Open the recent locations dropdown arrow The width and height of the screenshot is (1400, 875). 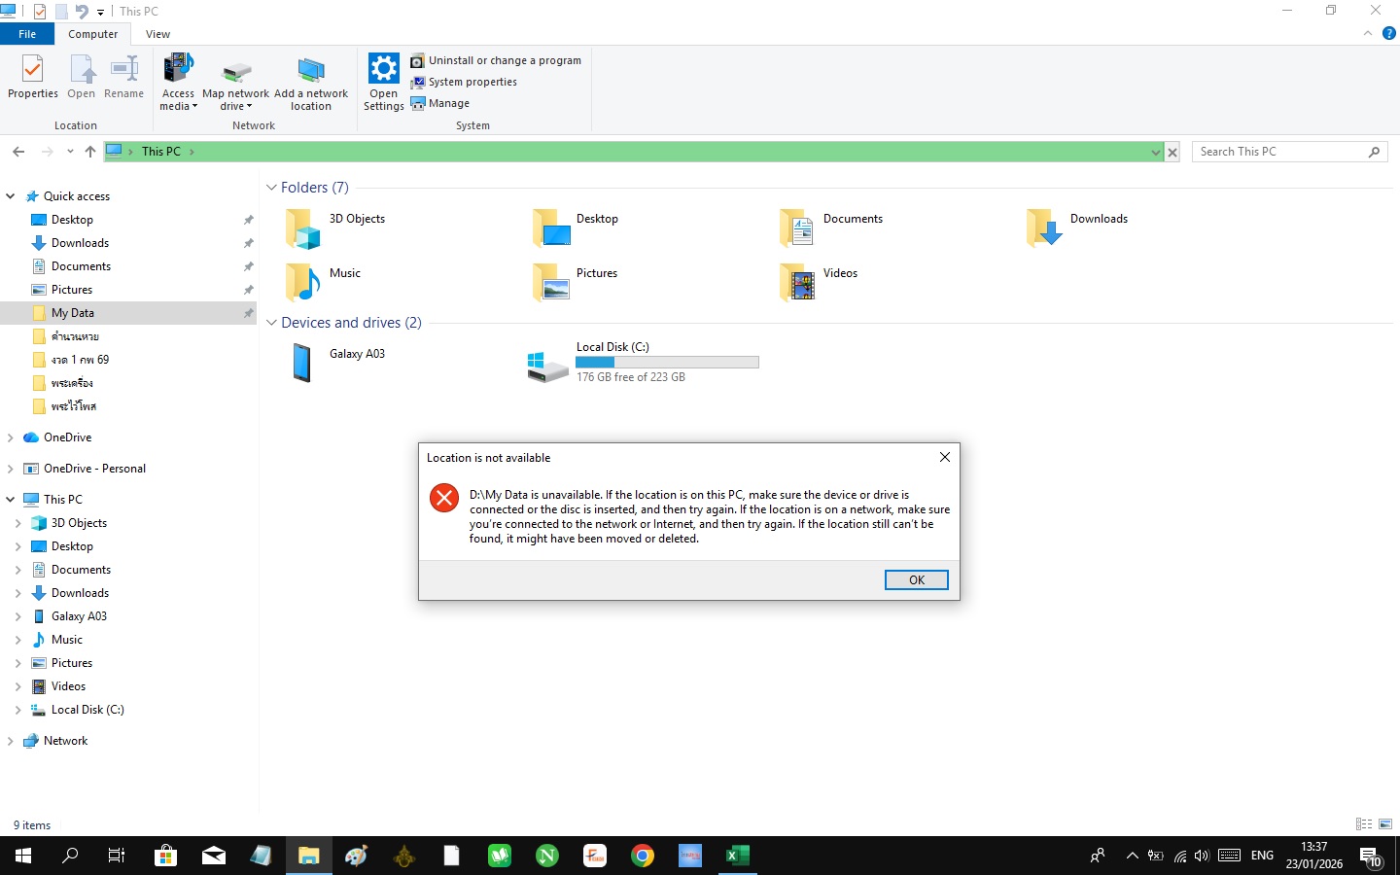(70, 152)
